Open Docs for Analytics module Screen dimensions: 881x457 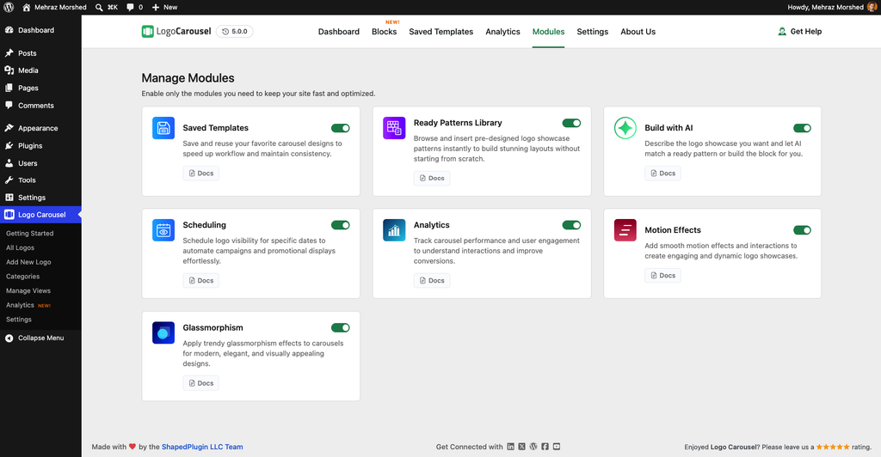click(x=432, y=280)
